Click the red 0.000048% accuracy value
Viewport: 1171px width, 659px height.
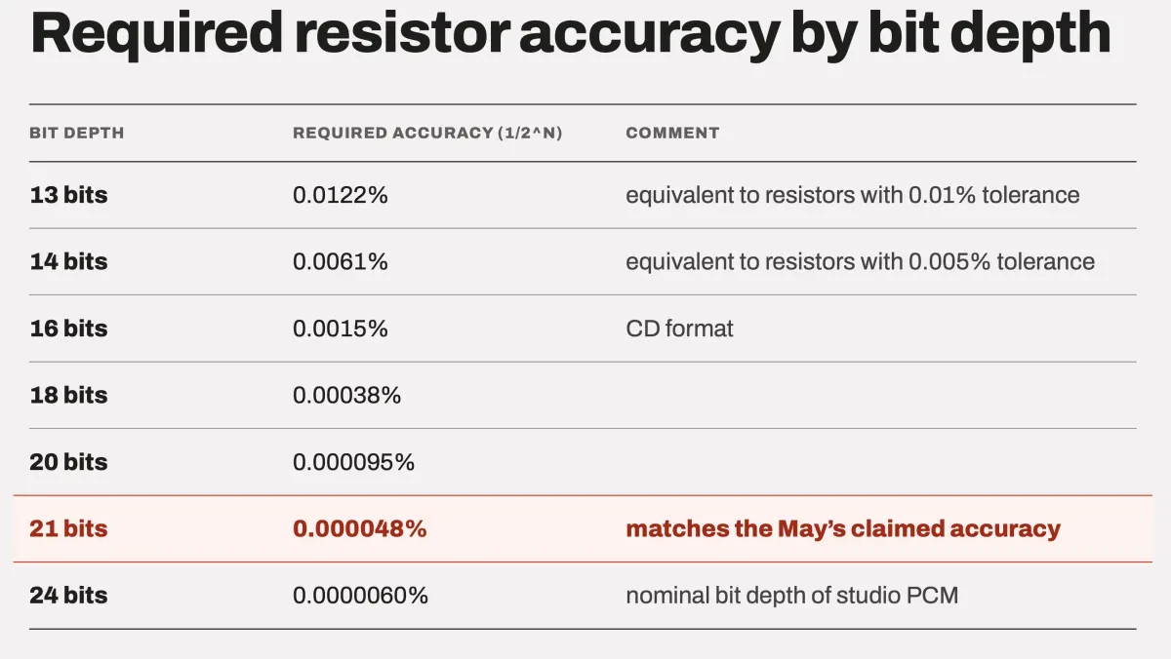point(360,528)
